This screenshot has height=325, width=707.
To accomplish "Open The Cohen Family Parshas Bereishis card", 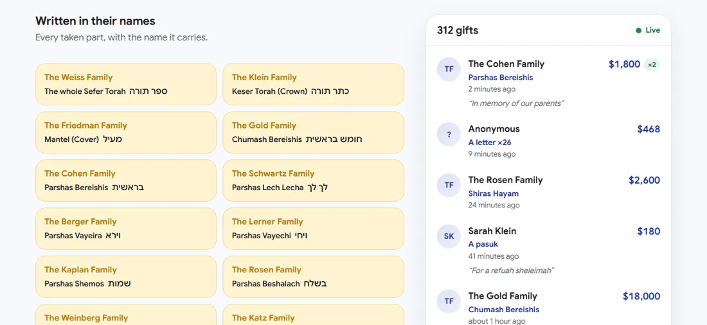I will click(126, 180).
